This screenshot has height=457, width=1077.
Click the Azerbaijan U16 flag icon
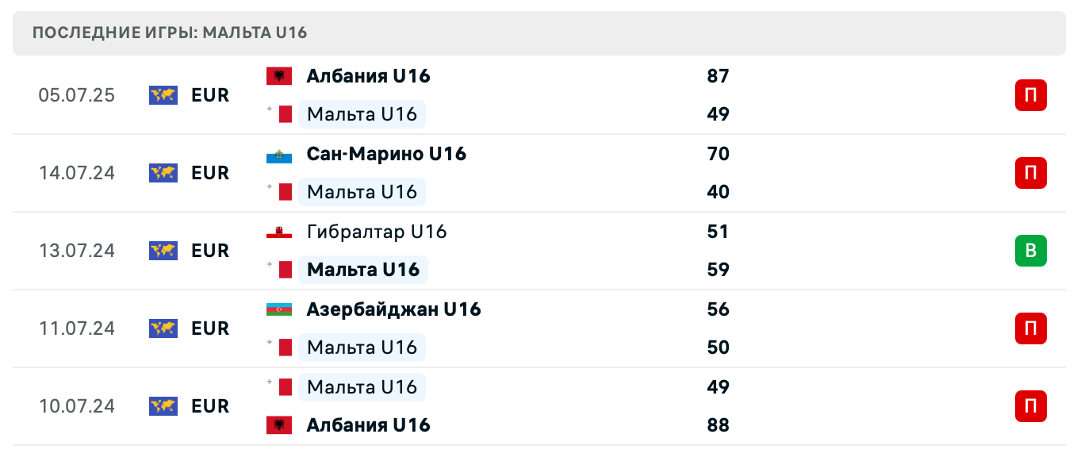[x=279, y=309]
